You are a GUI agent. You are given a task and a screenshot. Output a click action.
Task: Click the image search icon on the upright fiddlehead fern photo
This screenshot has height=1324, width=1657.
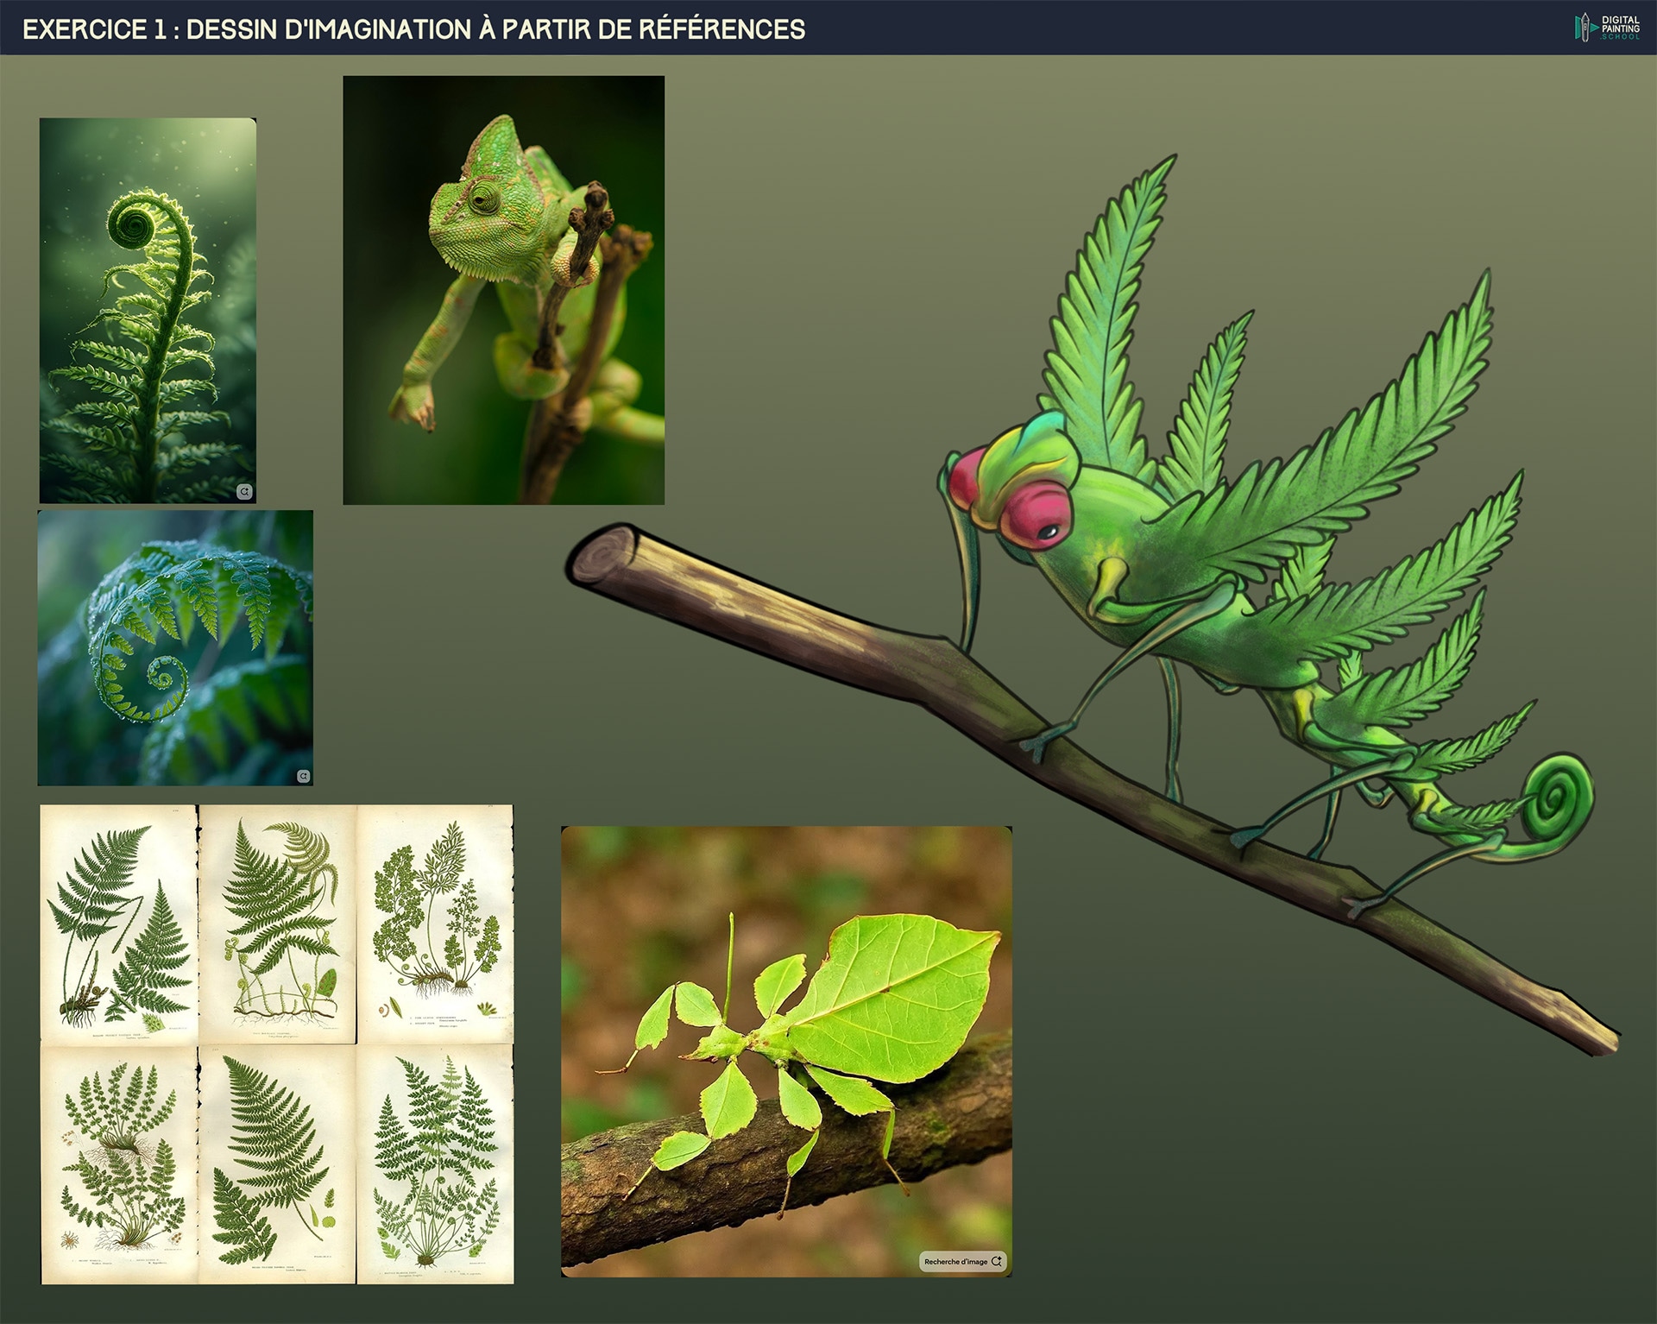tap(244, 491)
